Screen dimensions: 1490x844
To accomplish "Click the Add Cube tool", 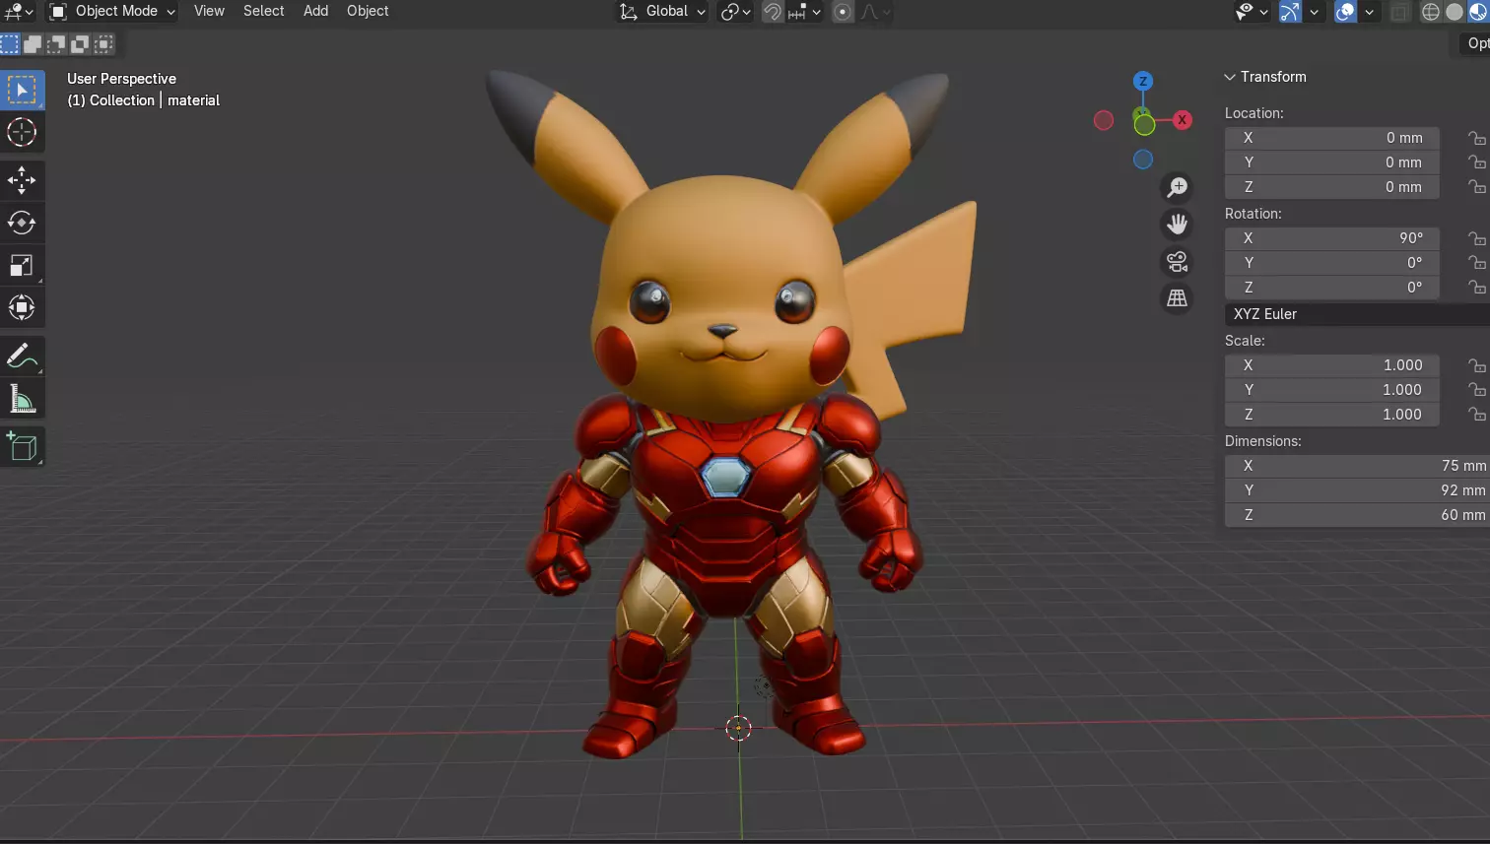I will tap(22, 446).
